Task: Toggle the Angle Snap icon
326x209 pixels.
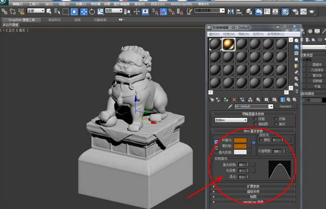Action: pyautogui.click(x=163, y=12)
